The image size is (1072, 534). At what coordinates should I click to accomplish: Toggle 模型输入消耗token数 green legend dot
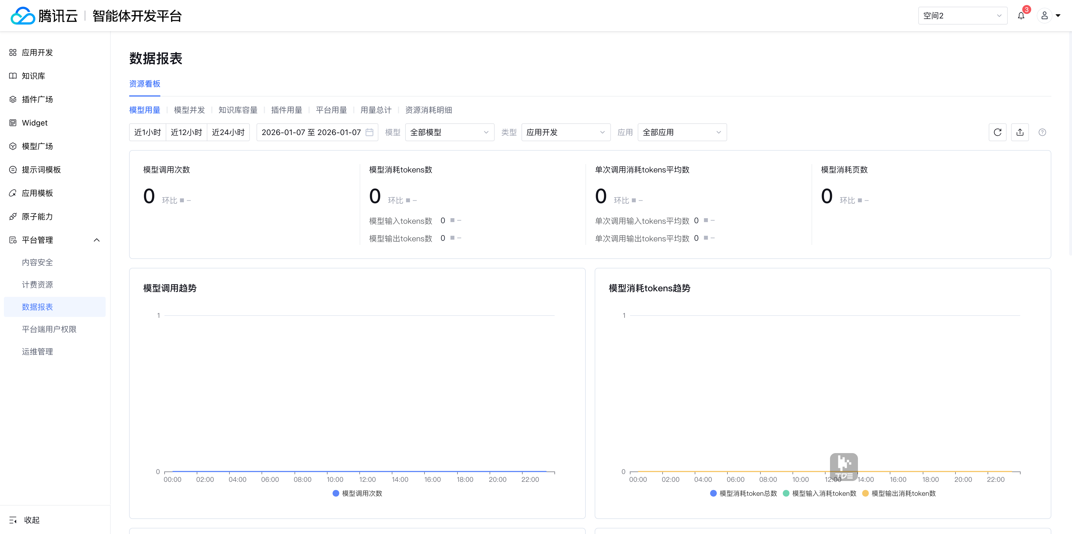click(786, 493)
